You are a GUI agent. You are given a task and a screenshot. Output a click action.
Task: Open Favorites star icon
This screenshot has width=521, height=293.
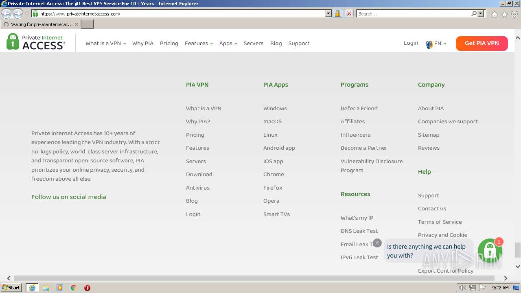coord(504,14)
